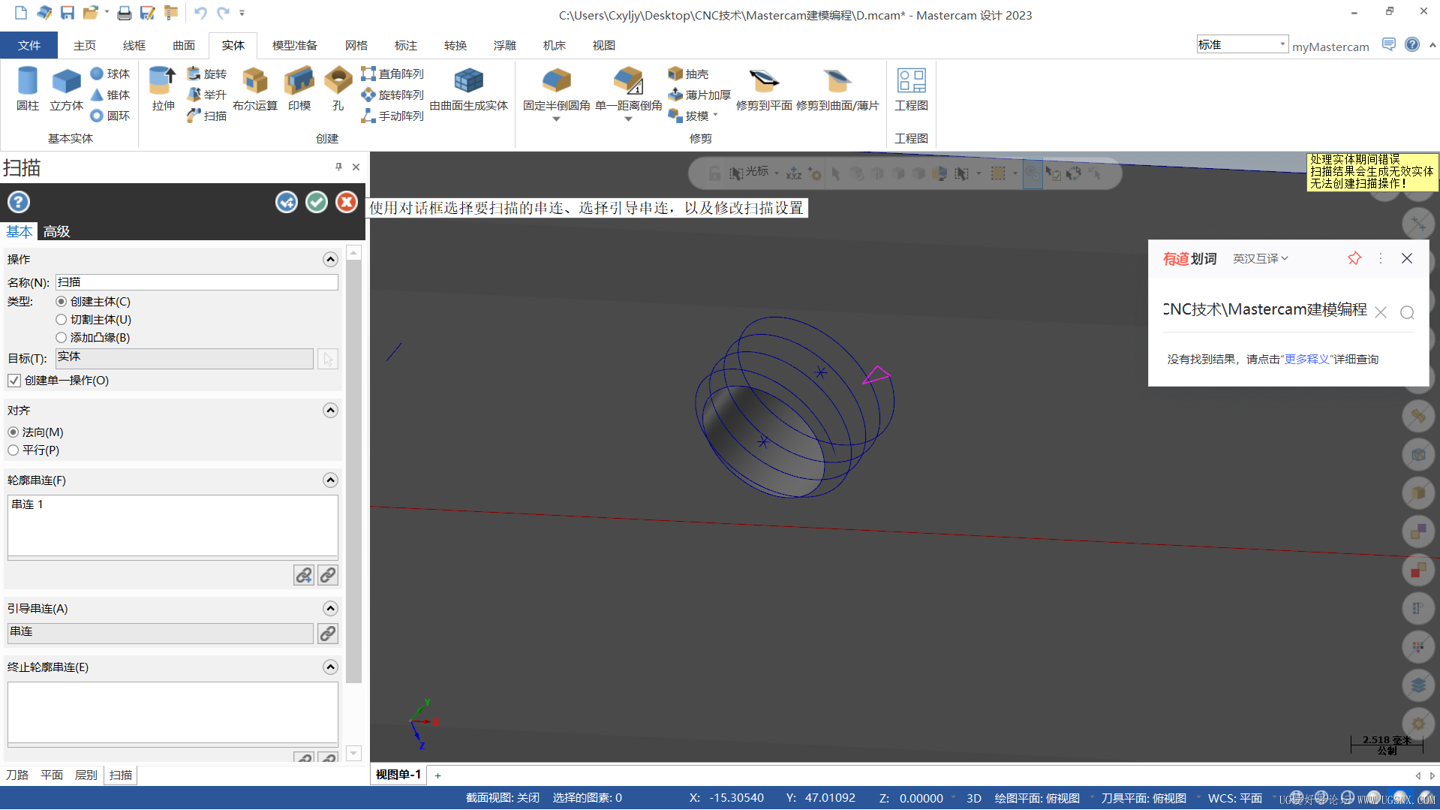Viewport: 1440px width, 810px height.
Task: Open Solid From Surfaces (由曲面生成实体)
Action: coord(469,89)
